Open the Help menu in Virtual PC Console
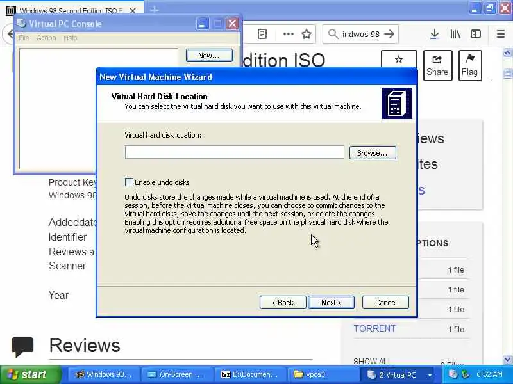Viewport: 513px width, 384px height. coord(71,38)
